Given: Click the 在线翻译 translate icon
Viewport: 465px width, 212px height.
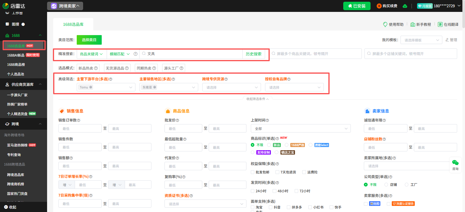Looking at the screenshot, I should tap(440, 24).
